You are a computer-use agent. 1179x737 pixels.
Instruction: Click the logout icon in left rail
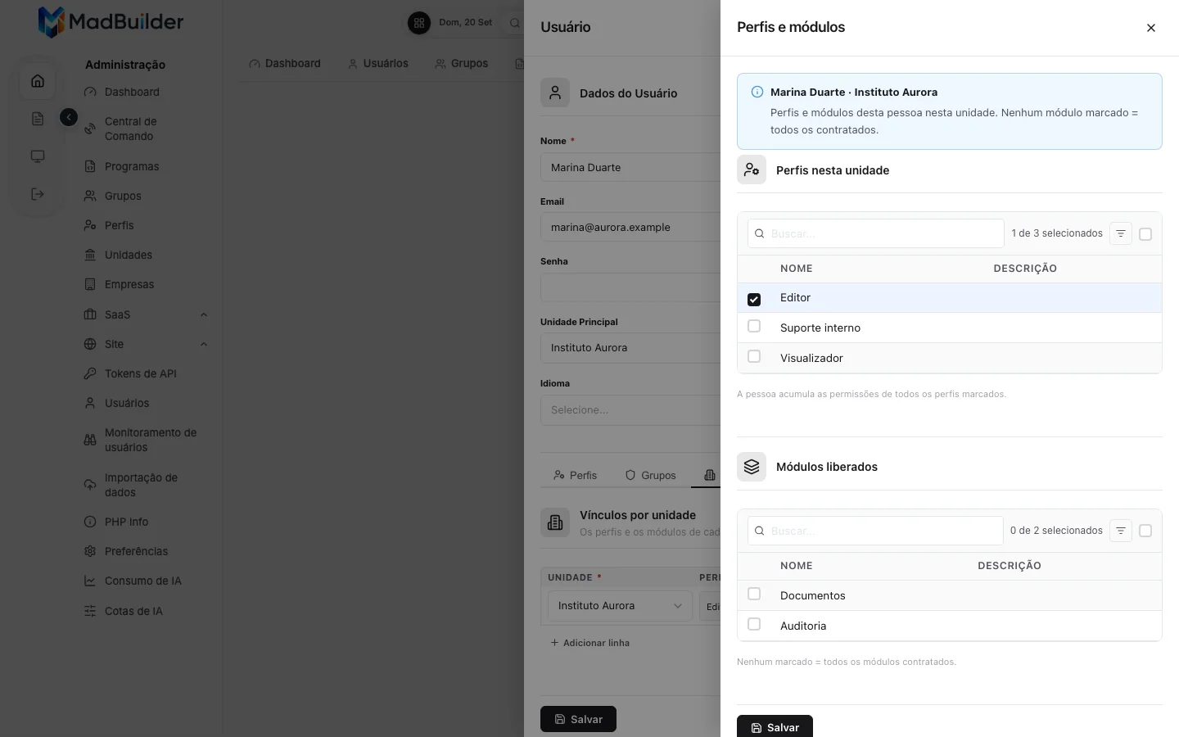tap(38, 194)
